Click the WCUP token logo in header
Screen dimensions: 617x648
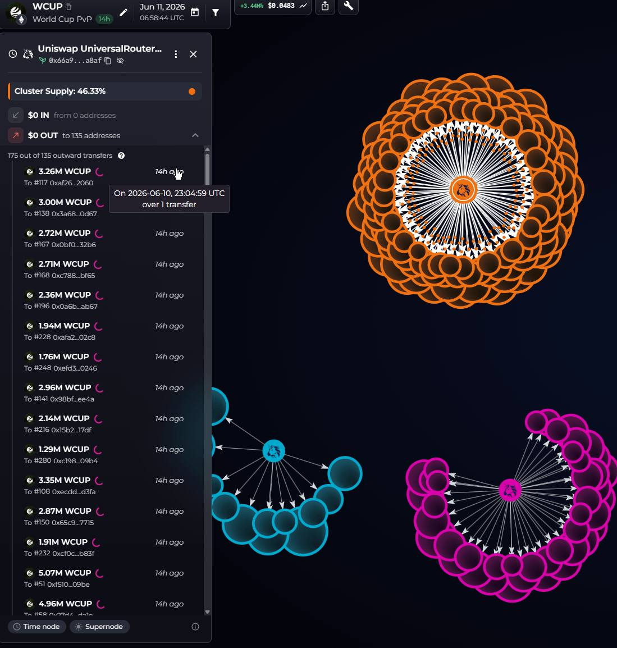tap(16, 12)
